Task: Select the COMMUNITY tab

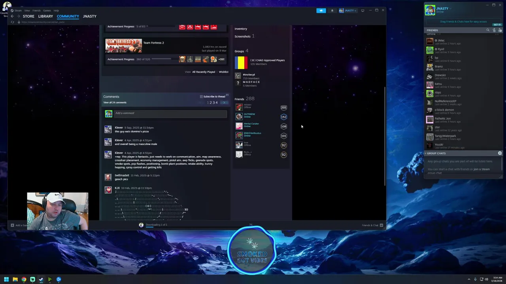Action: coord(68,16)
